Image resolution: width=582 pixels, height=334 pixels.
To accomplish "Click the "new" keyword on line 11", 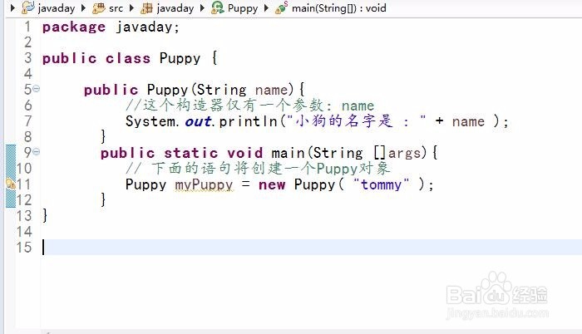I will click(272, 184).
